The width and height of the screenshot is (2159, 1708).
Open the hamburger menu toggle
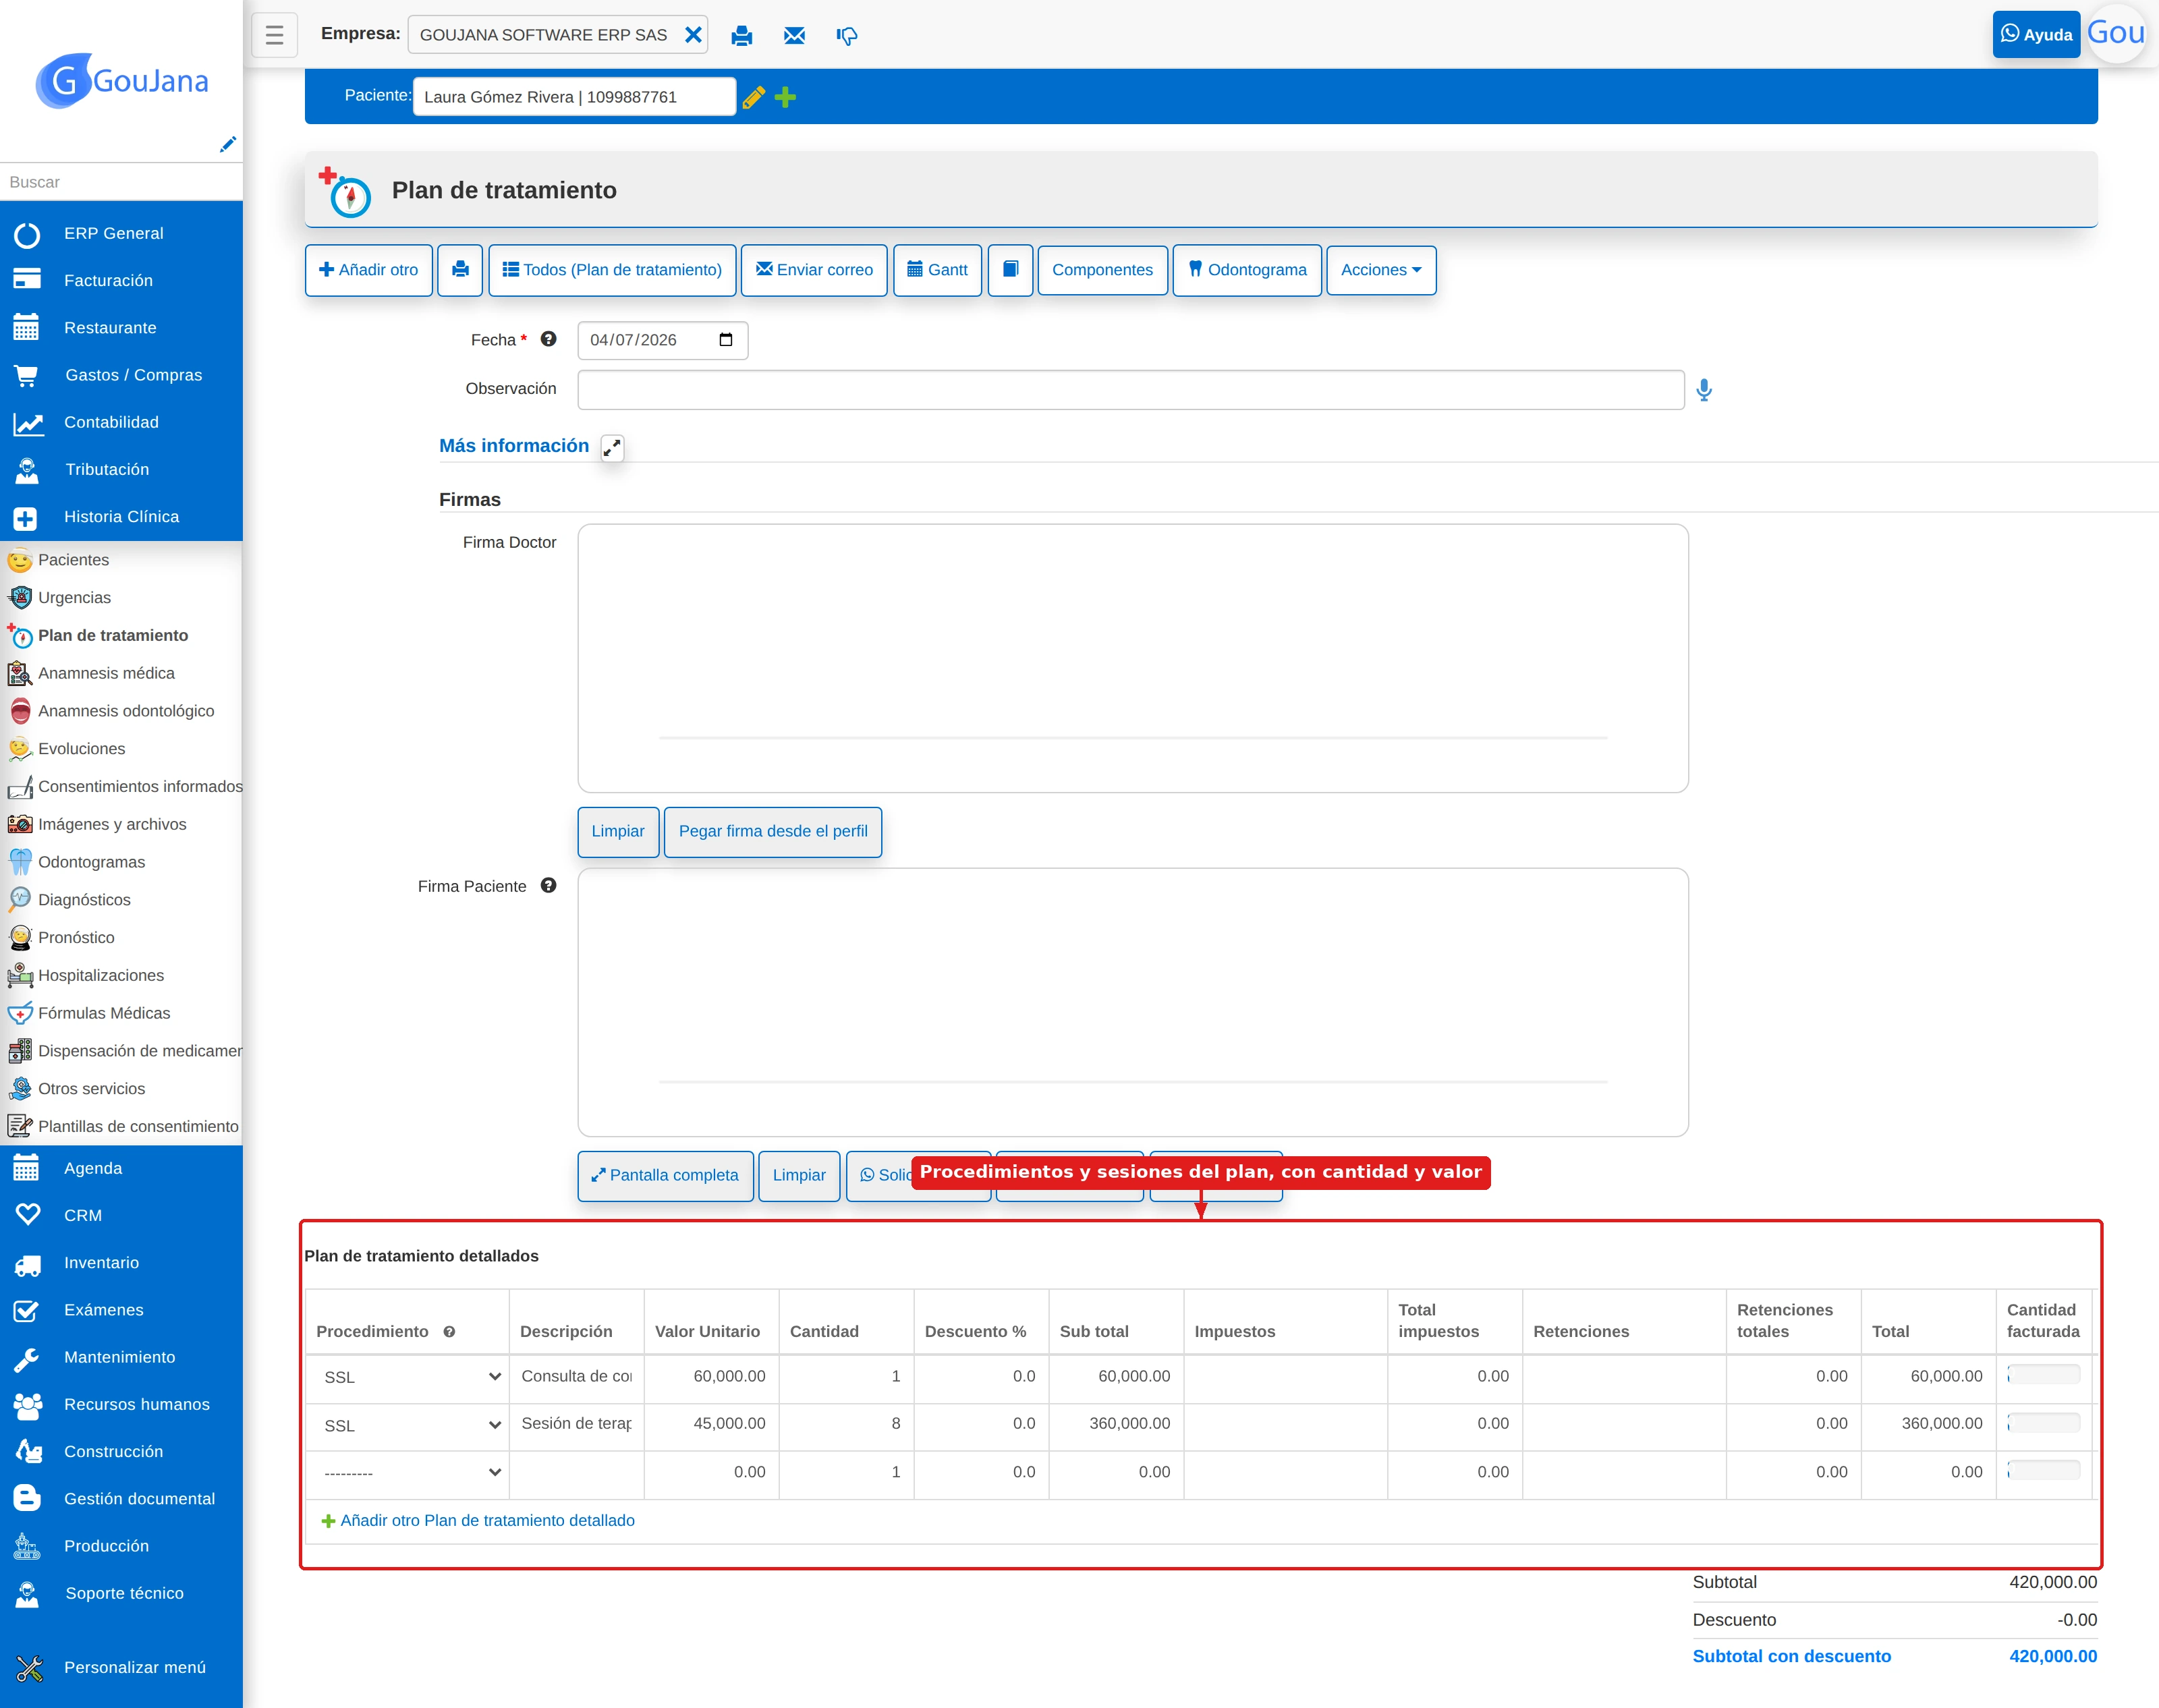click(x=274, y=35)
